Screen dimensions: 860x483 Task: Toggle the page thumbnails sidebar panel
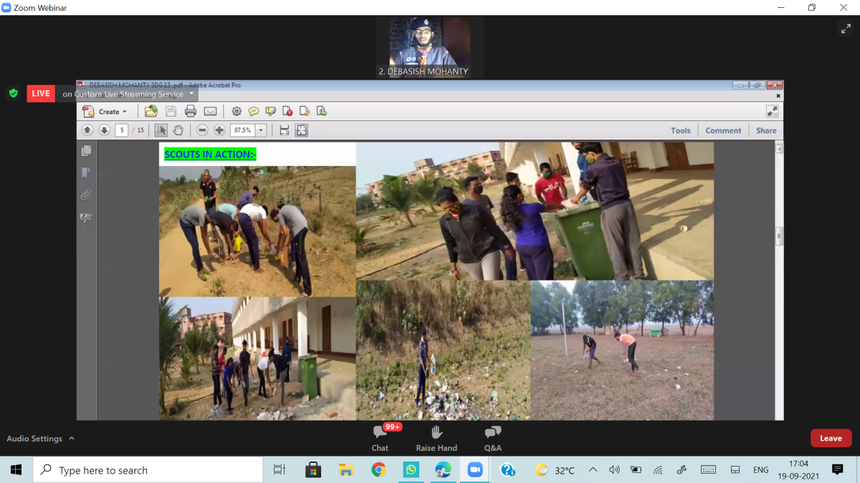pos(86,150)
